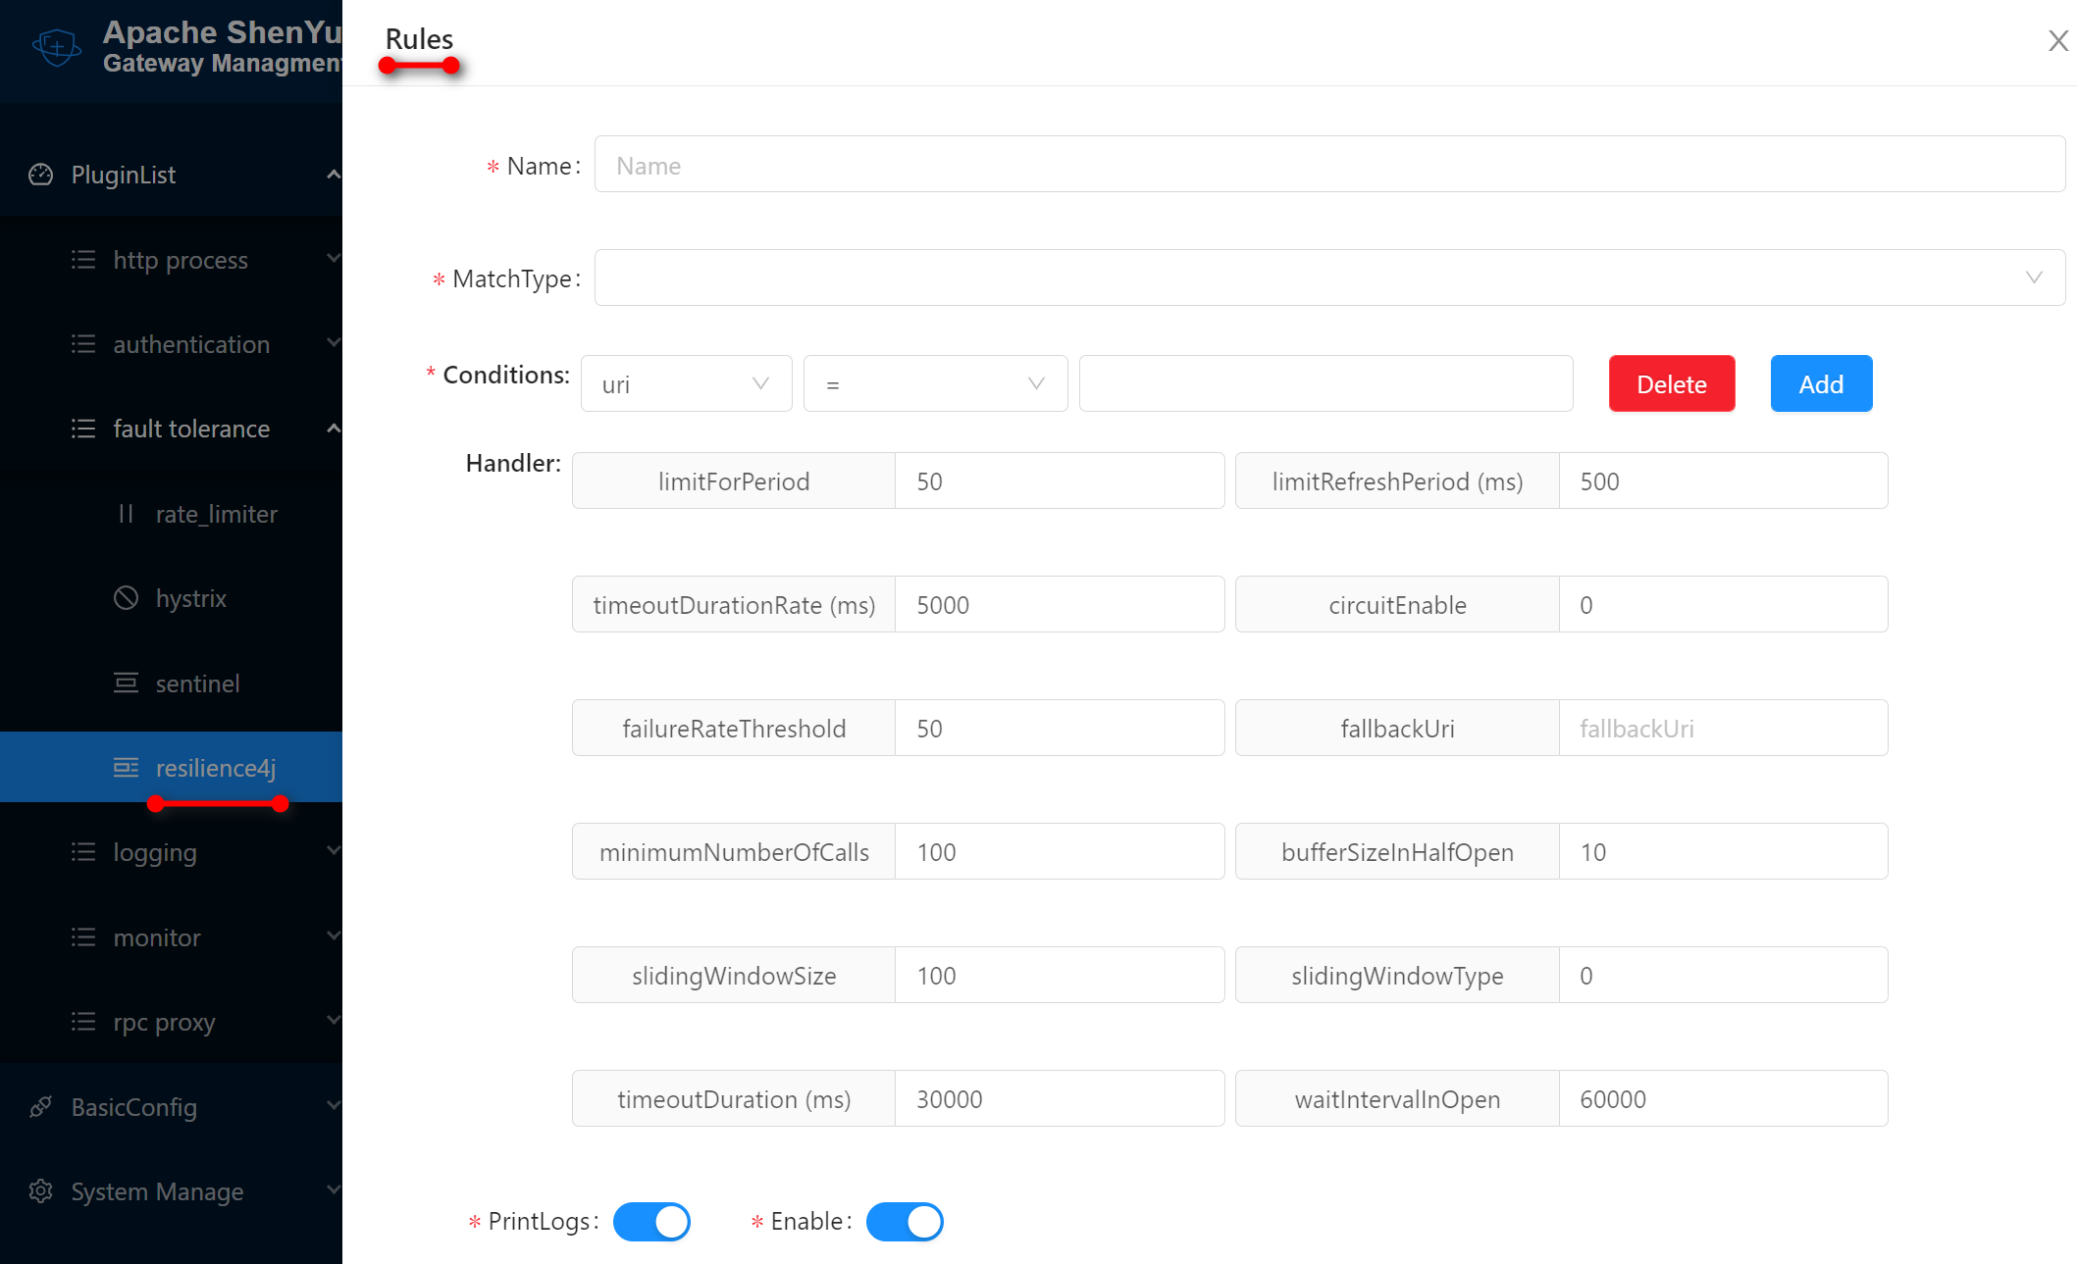
Task: Click the sentinel plugin icon
Action: click(126, 683)
